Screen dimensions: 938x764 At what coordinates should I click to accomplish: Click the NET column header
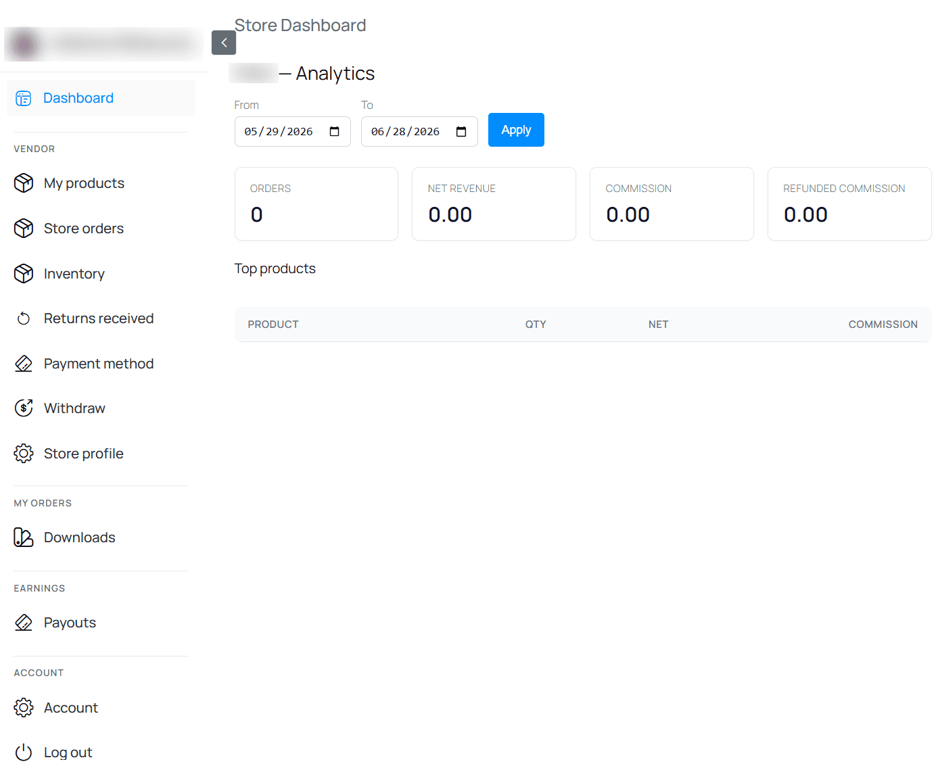point(658,325)
